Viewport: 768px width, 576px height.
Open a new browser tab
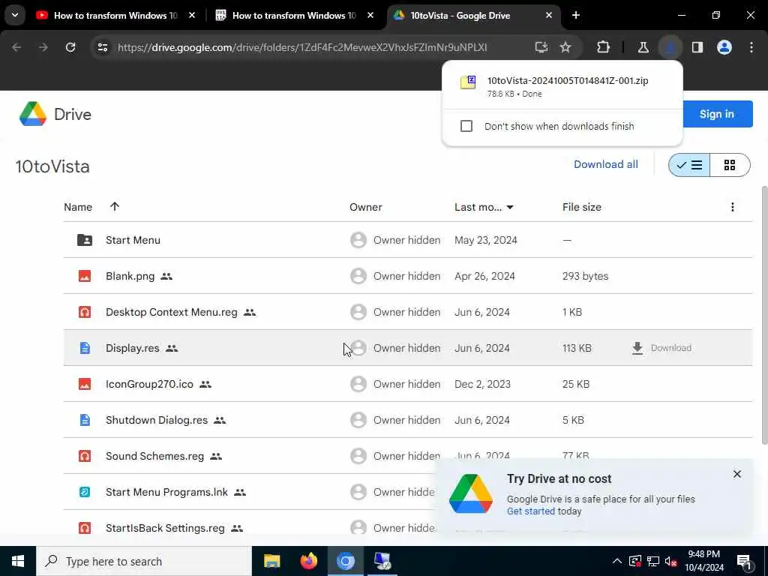[x=576, y=15]
